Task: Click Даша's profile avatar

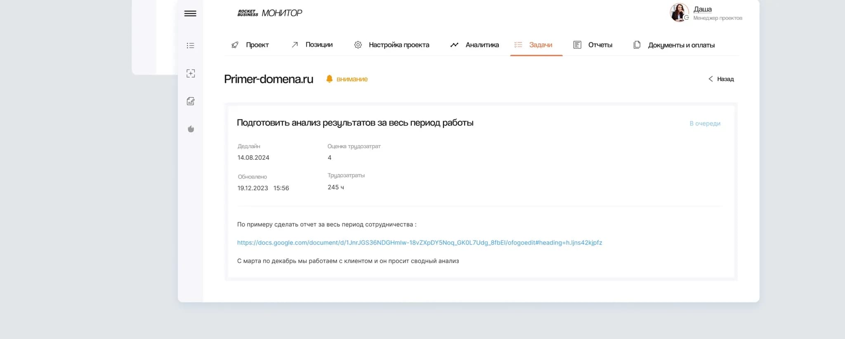Action: tap(679, 13)
